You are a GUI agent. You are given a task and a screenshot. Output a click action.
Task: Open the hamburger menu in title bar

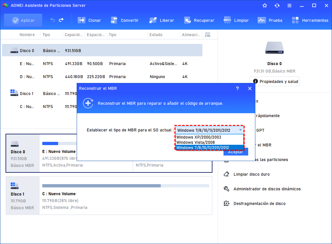click(289, 6)
